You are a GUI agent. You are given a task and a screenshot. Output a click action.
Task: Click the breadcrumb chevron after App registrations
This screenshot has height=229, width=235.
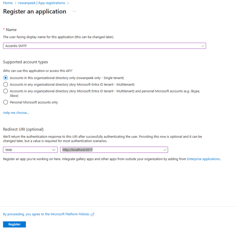tap(68, 3)
